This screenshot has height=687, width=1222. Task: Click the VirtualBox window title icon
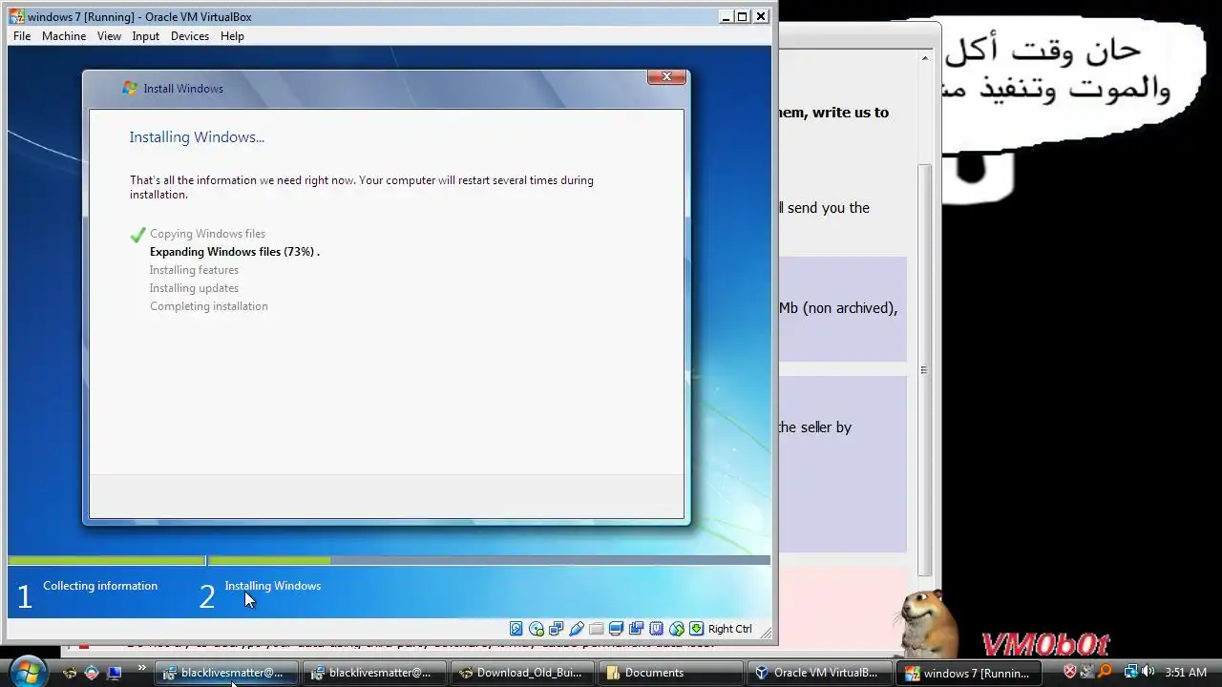(x=17, y=16)
